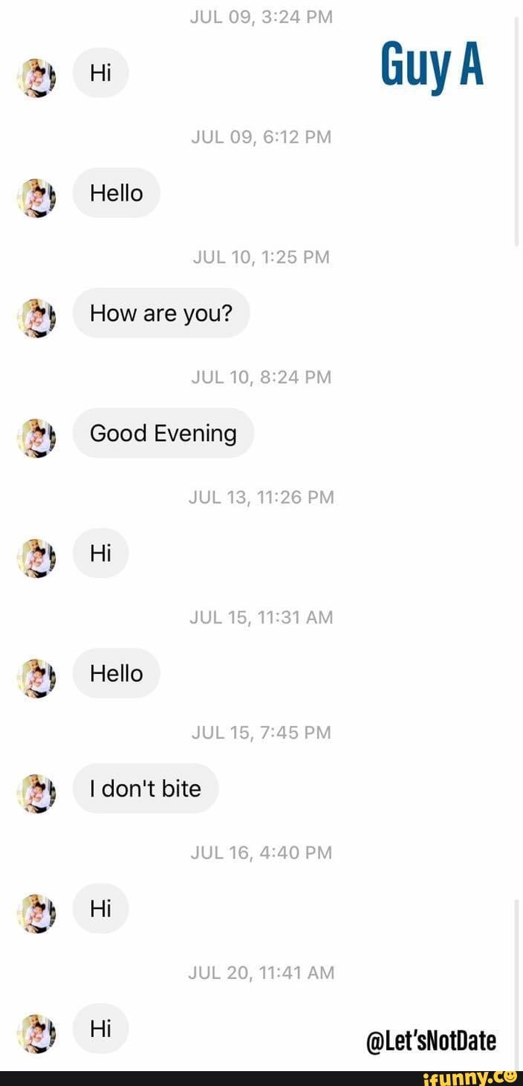This screenshot has height=1086, width=523.
Task: Click the JUL 10, 8:24 PM timestamp
Action: [x=261, y=377]
